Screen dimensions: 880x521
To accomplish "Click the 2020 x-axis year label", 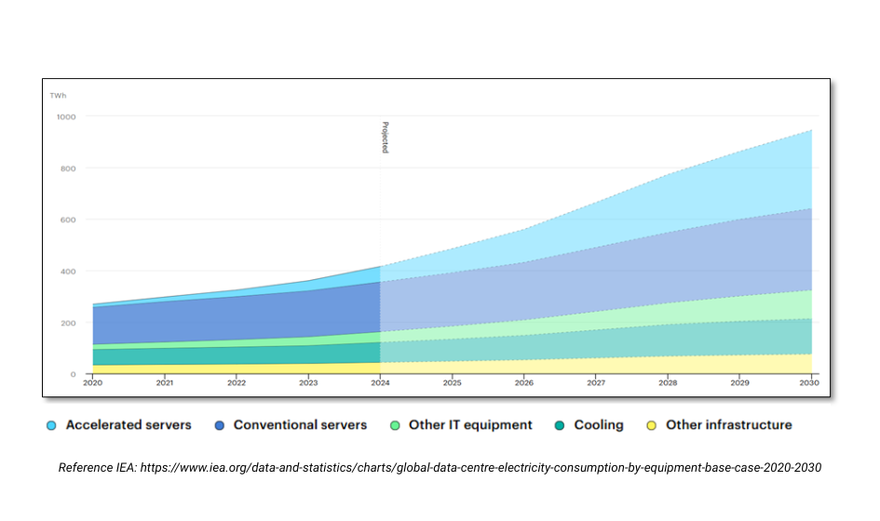I will tap(92, 382).
